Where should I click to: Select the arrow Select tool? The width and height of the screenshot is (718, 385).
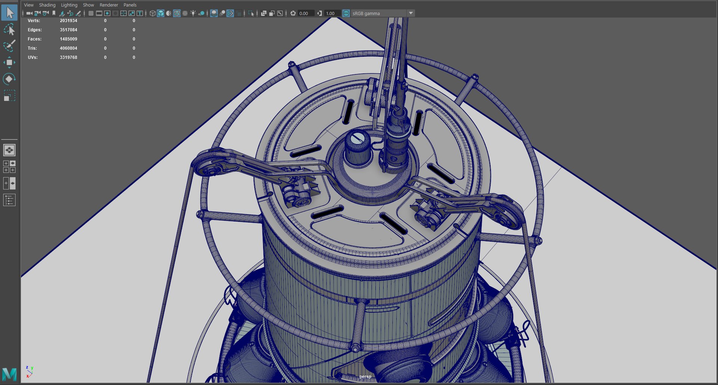(x=9, y=13)
